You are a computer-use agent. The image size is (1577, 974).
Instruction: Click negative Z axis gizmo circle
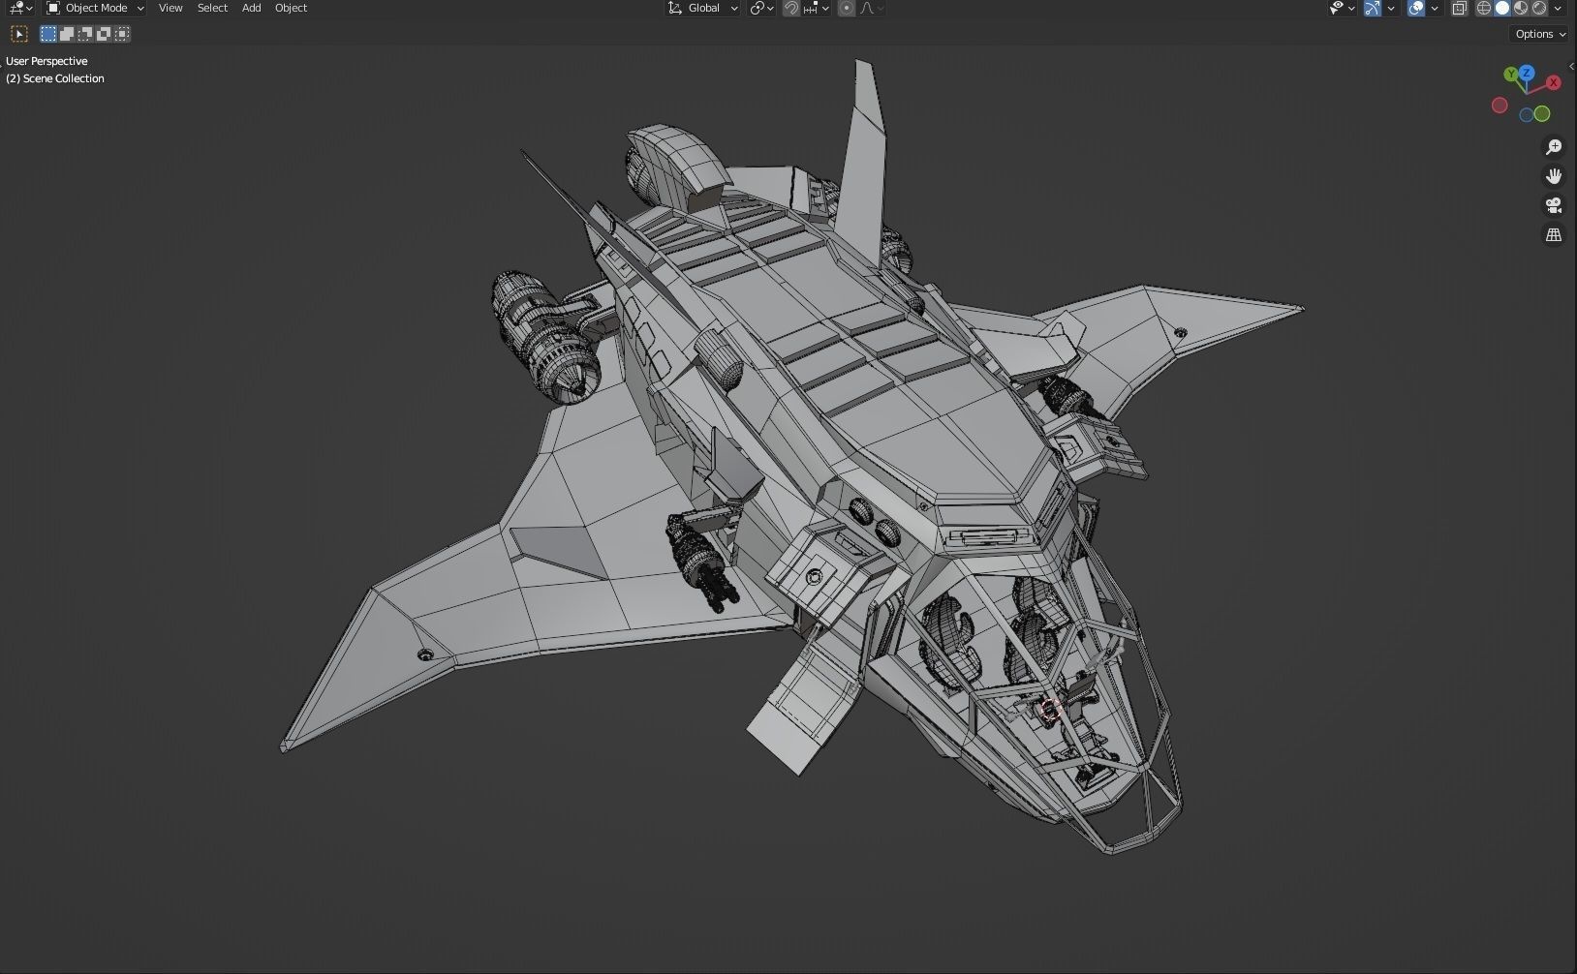1527,115
